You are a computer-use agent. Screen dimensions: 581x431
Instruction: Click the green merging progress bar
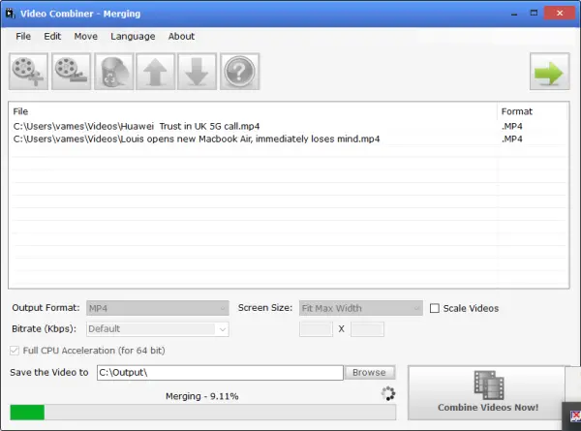[x=202, y=413]
